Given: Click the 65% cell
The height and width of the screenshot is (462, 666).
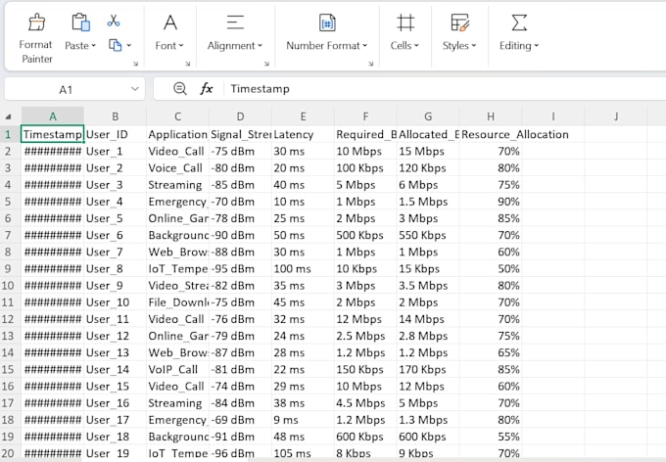Looking at the screenshot, I should click(491, 352).
